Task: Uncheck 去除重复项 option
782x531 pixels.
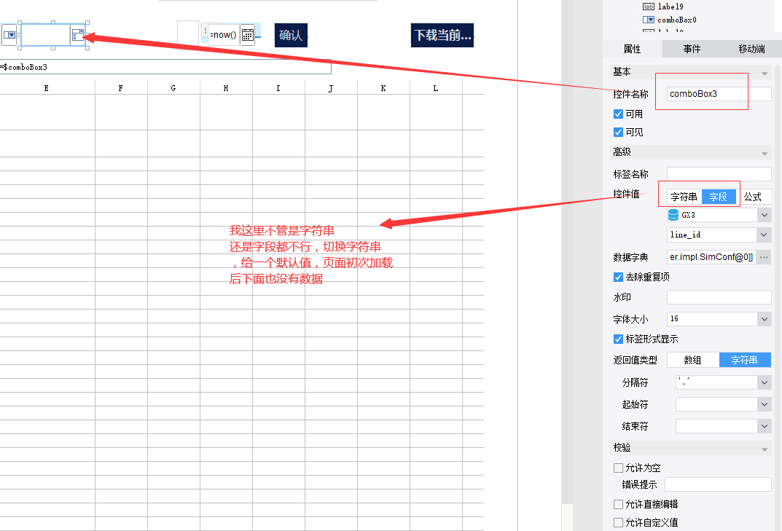Action: click(619, 278)
